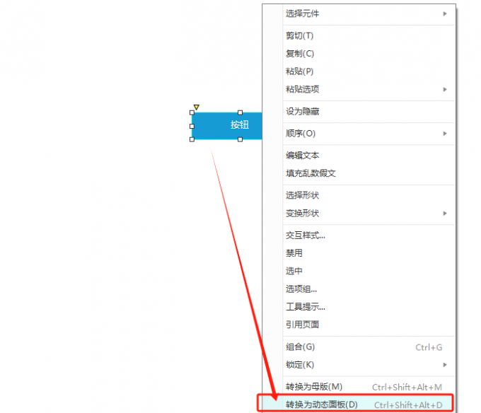
Task: Click the blue 按钮 widget on canvas
Action: [226, 126]
